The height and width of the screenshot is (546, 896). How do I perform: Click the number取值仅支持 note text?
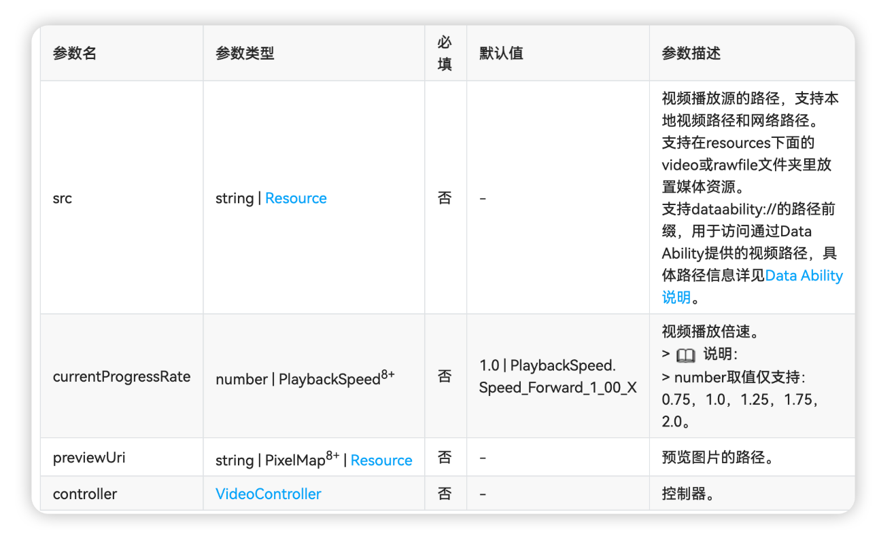tap(741, 399)
